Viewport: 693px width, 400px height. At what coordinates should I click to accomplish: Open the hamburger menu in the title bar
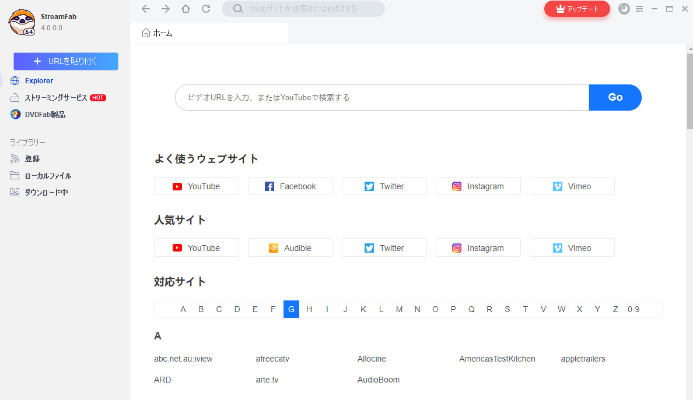(639, 9)
